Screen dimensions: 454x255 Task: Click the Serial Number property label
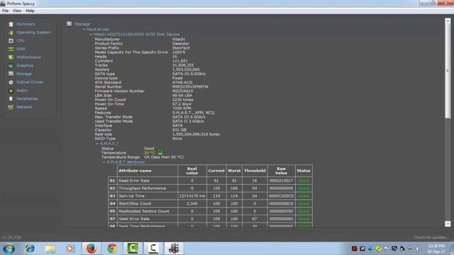pyautogui.click(x=109, y=86)
